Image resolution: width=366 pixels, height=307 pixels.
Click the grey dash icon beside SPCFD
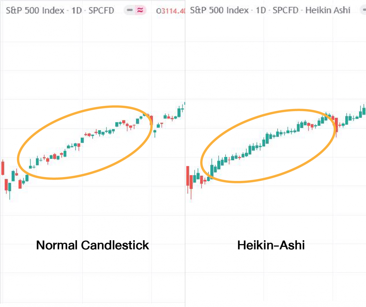tap(130, 10)
